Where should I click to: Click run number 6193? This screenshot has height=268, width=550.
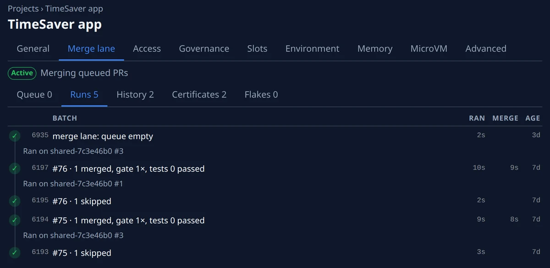(x=40, y=252)
